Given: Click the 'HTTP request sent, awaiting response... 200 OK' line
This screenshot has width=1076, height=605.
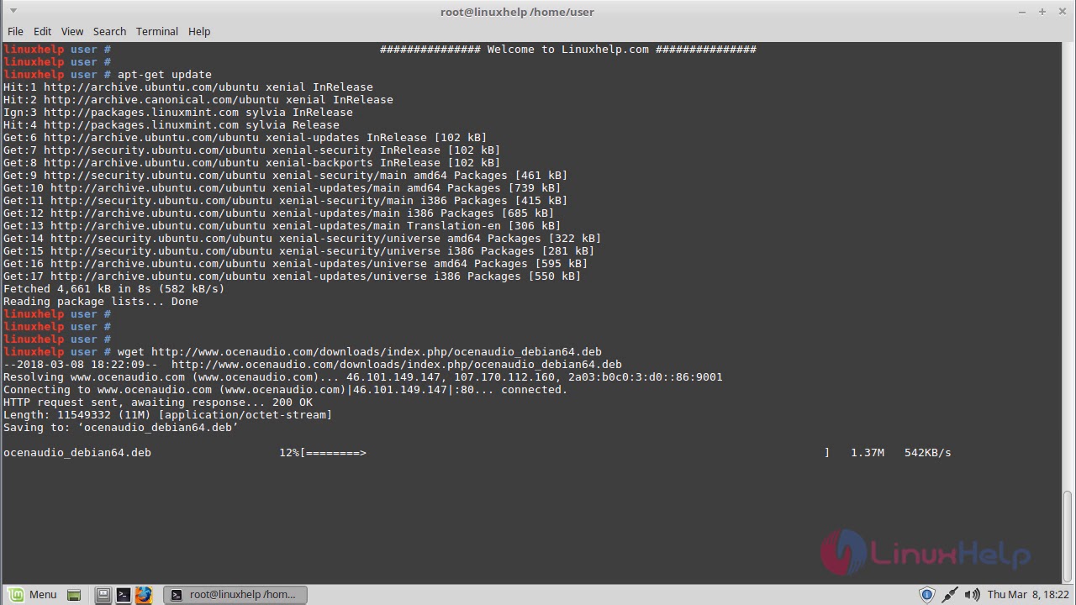Looking at the screenshot, I should tap(158, 402).
